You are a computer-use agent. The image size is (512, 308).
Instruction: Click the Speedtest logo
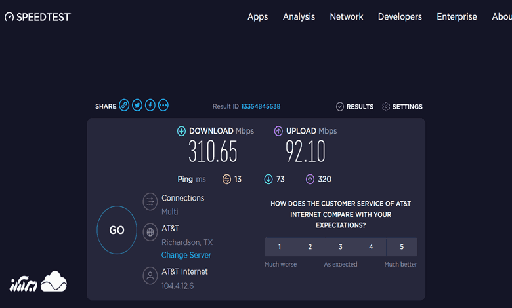[37, 17]
